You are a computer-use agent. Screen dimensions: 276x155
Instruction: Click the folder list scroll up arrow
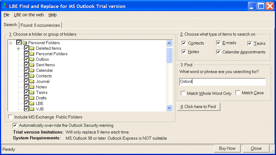click(169, 43)
